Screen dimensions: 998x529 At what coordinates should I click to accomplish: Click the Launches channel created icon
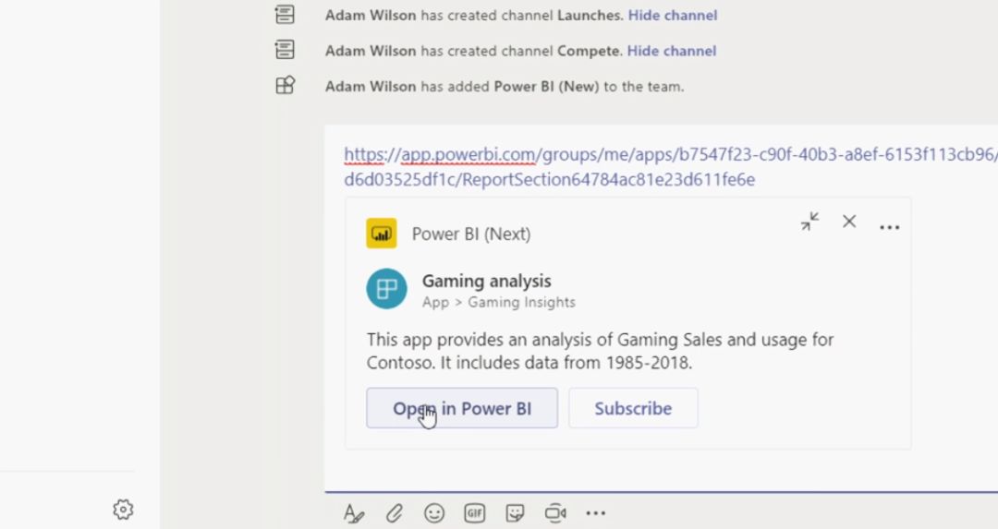coord(285,15)
